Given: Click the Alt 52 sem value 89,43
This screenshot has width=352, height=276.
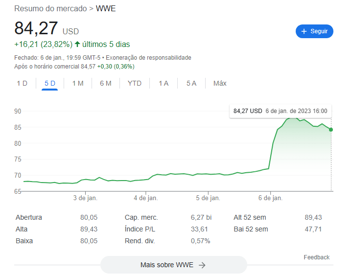Looking at the screenshot, I should (x=313, y=217).
